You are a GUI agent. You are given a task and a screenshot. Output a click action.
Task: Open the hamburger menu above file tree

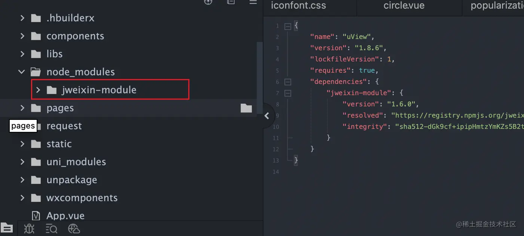pyautogui.click(x=253, y=2)
